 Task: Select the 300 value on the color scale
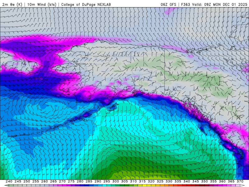tap(115, 181)
